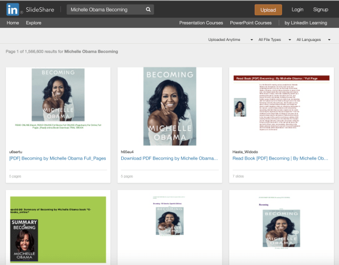Click the '7 slides' label
The image size is (339, 265).
coord(238,176)
